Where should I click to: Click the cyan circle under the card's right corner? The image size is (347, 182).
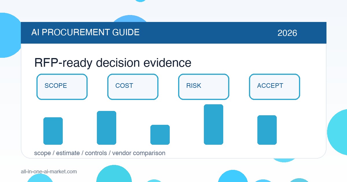click(285, 159)
